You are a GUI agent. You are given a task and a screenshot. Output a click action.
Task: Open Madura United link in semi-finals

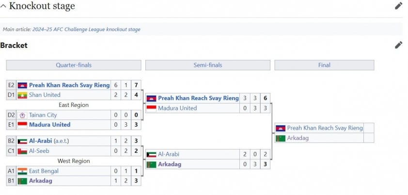click(x=177, y=108)
